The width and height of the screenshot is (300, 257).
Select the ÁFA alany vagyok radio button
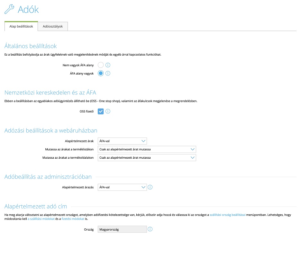coord(101,73)
